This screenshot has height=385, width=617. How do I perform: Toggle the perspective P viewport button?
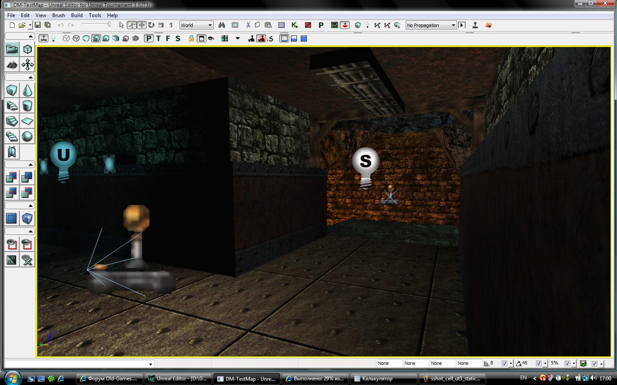pyautogui.click(x=149, y=38)
